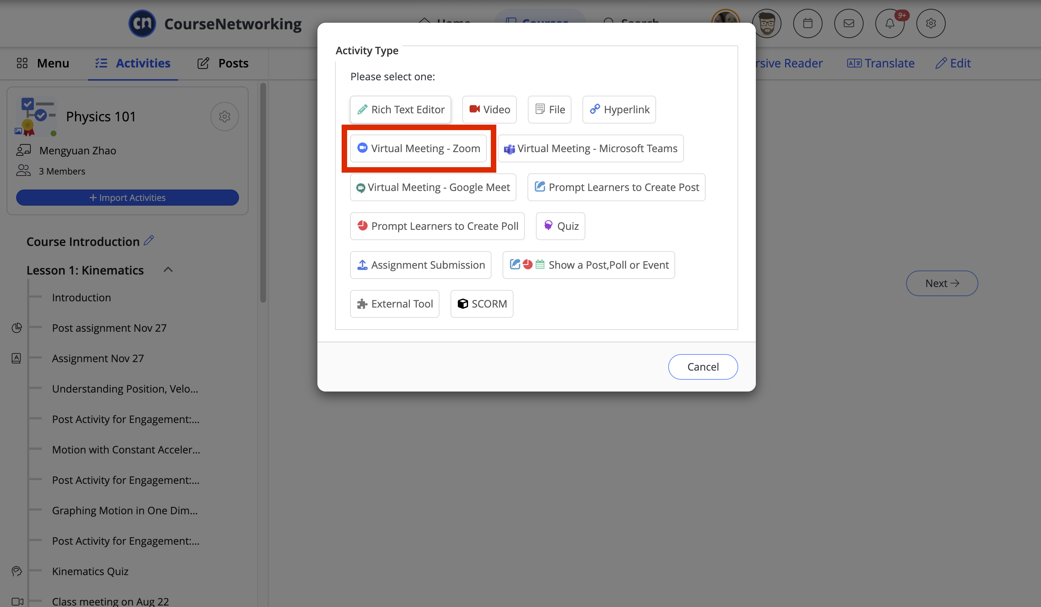The image size is (1041, 607).
Task: Click the Immersive Reader link
Action: [789, 63]
